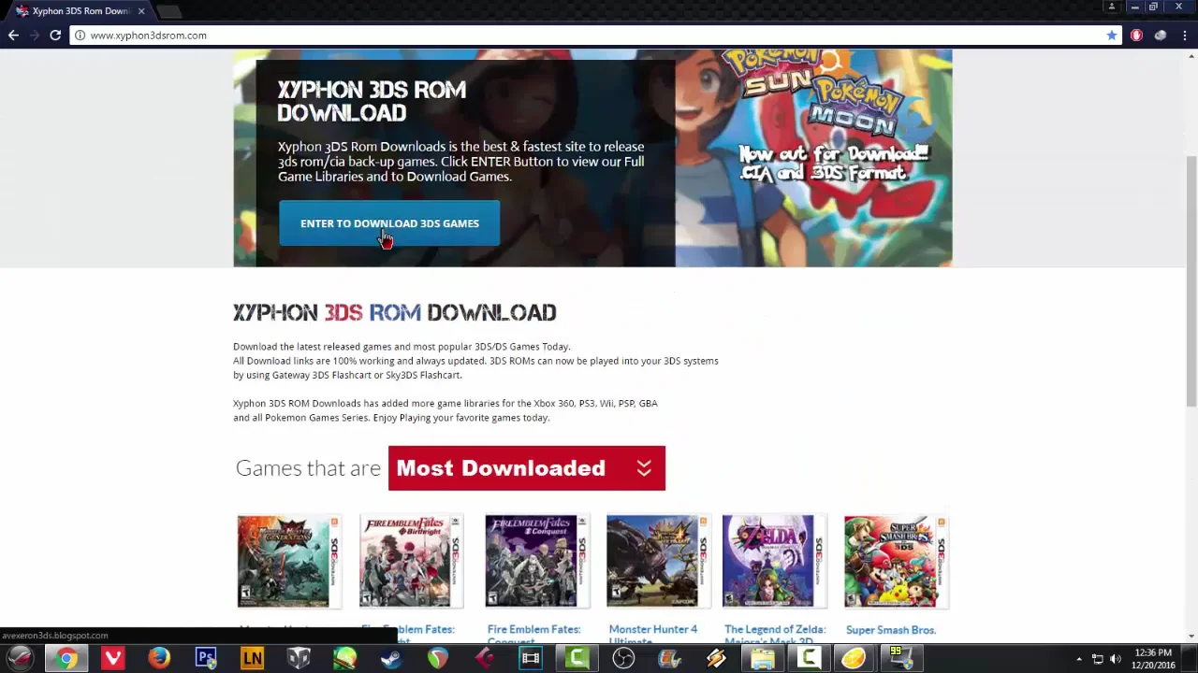
Task: Open the LN app in taskbar
Action: pos(252,659)
